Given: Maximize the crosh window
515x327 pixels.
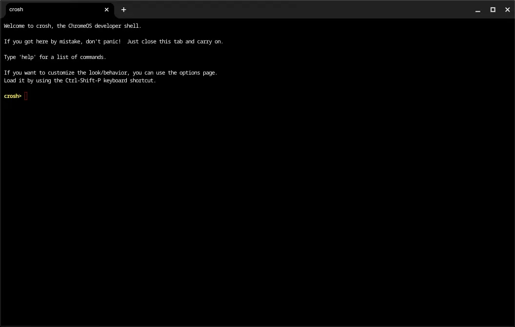Looking at the screenshot, I should coord(493,10).
